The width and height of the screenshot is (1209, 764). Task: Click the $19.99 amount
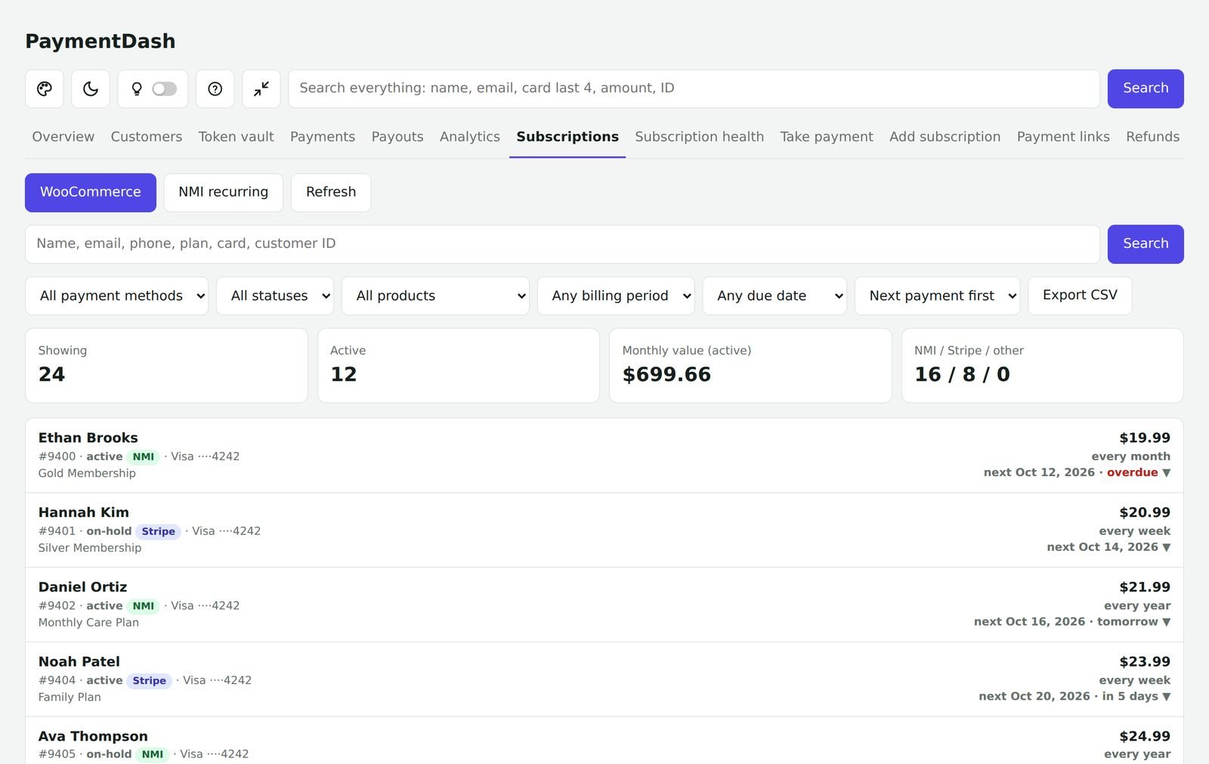[1145, 438]
